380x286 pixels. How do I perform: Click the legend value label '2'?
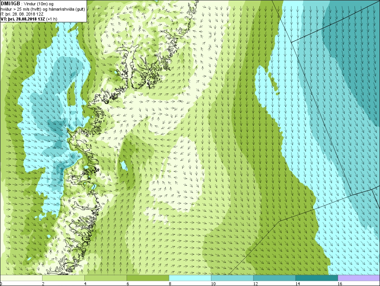point(43,284)
